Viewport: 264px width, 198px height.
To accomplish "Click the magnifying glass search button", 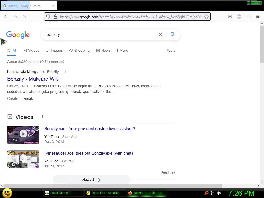I will tap(173, 34).
